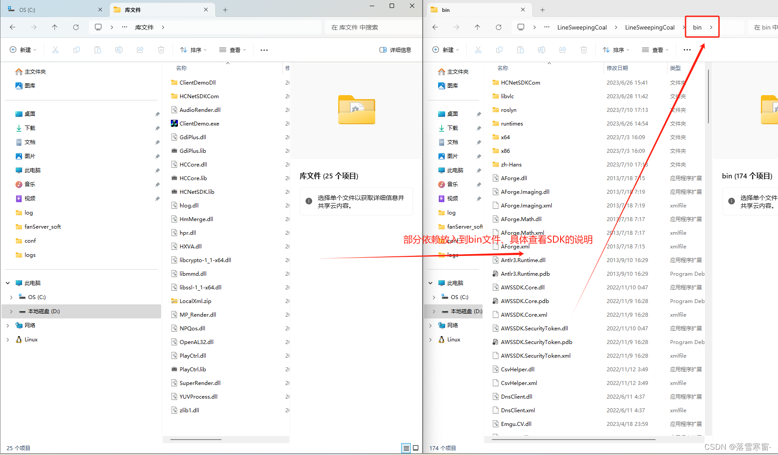Select CsvHelper.dll in right bin window
Viewport: 778px width, 455px height.
click(517, 370)
